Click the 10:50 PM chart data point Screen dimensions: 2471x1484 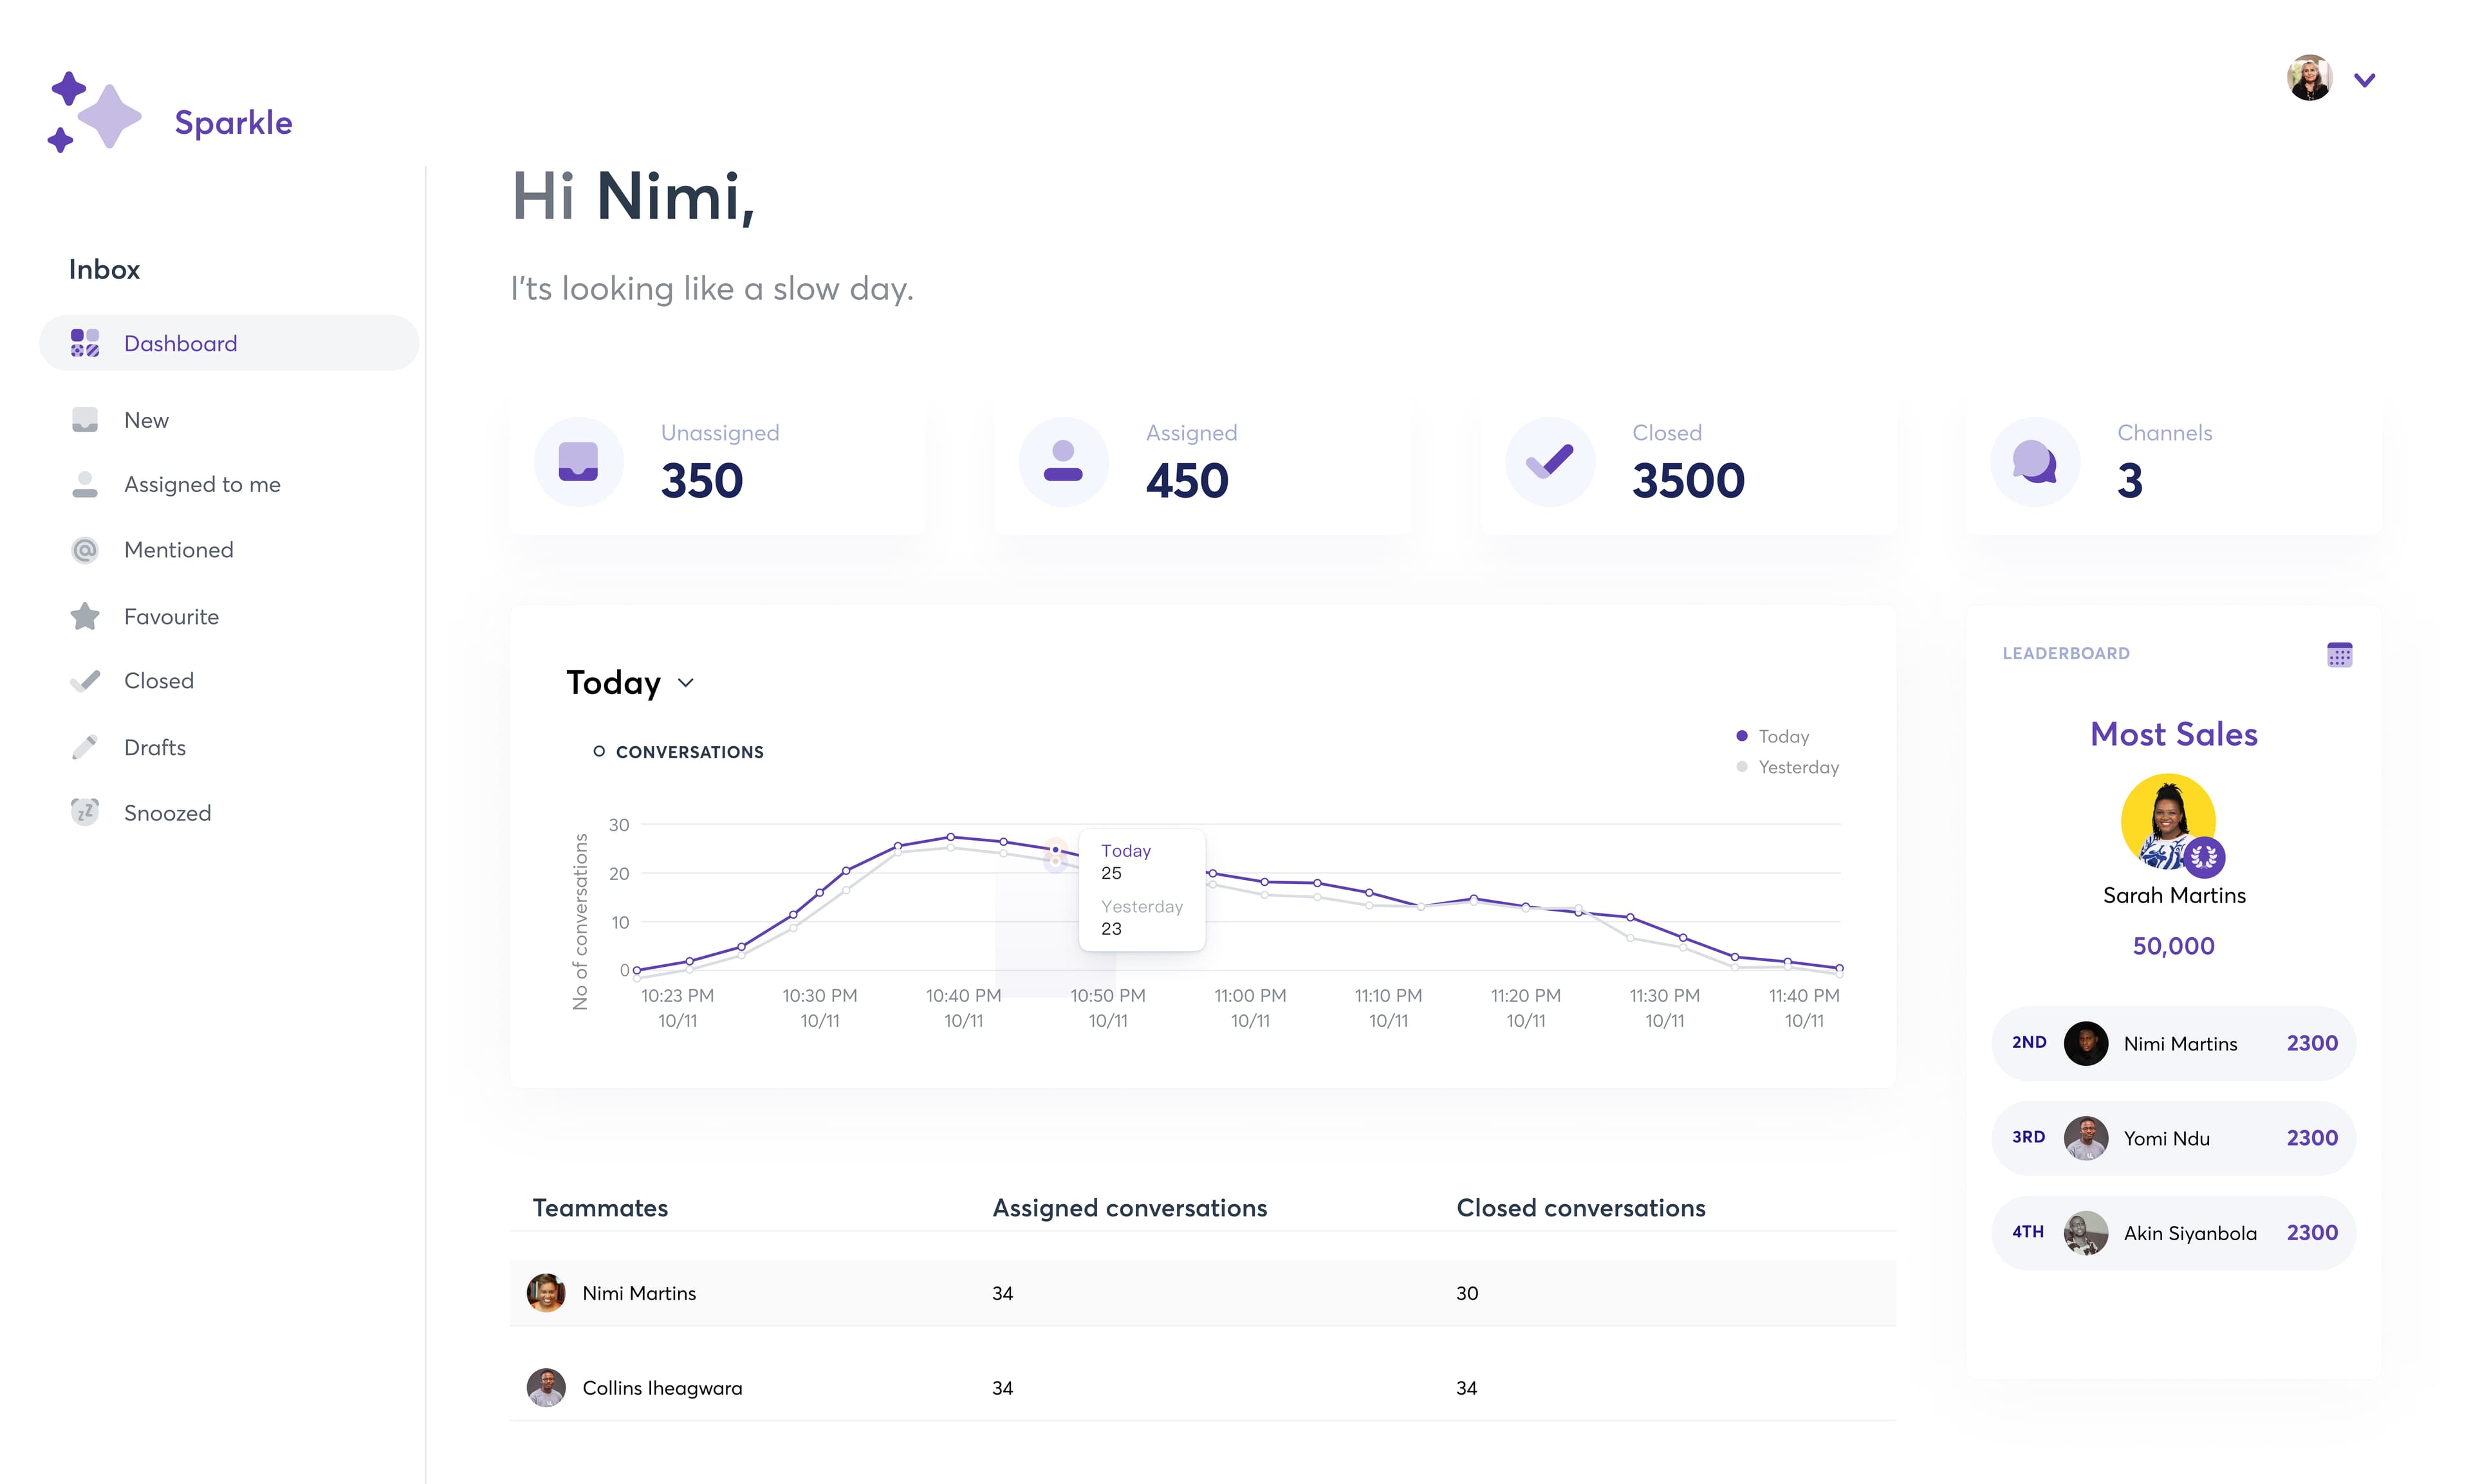[x=1055, y=851]
